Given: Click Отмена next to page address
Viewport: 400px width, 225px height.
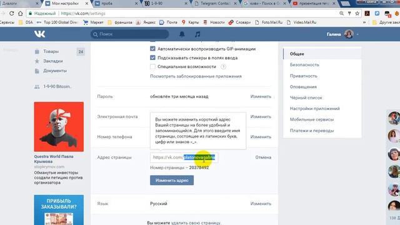Looking at the screenshot, I should (263, 157).
